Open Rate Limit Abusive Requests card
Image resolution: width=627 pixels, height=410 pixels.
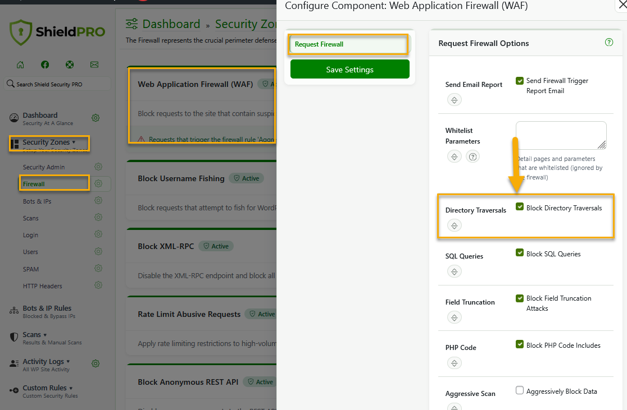[x=202, y=326]
